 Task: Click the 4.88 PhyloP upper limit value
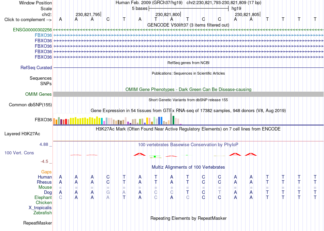tap(44, 144)
